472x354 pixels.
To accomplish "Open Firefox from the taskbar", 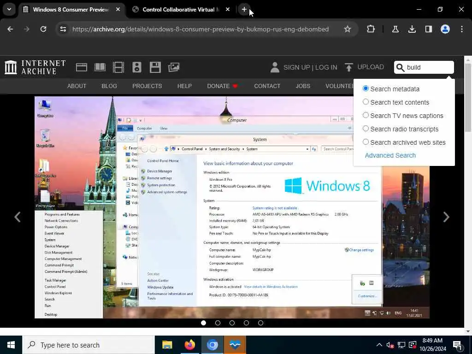I will click(189, 345).
